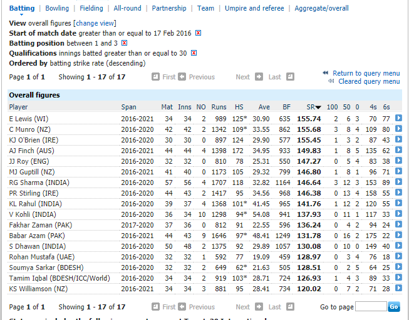
Task: Open JJ Roy row detail arrow
Action: point(398,161)
